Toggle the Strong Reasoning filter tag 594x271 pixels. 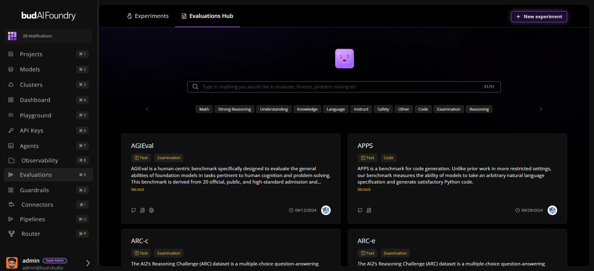point(235,109)
